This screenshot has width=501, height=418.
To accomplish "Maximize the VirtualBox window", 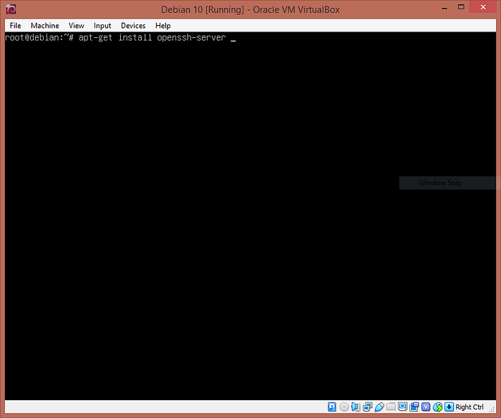I will coord(461,7).
